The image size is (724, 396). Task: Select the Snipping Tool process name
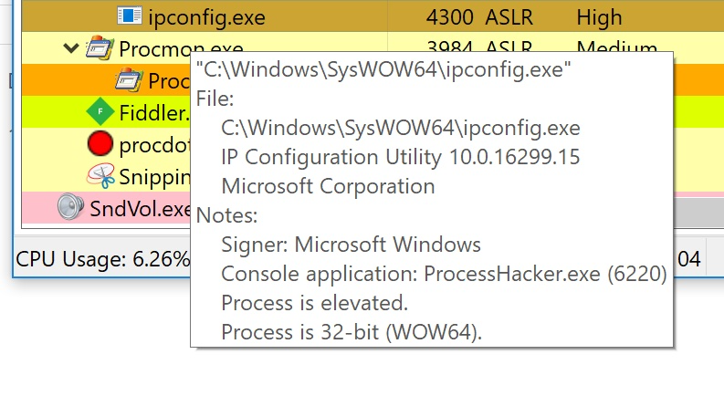[154, 177]
